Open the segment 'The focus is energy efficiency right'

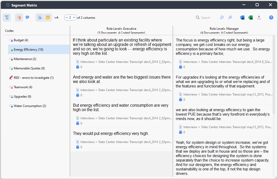(x=223, y=47)
